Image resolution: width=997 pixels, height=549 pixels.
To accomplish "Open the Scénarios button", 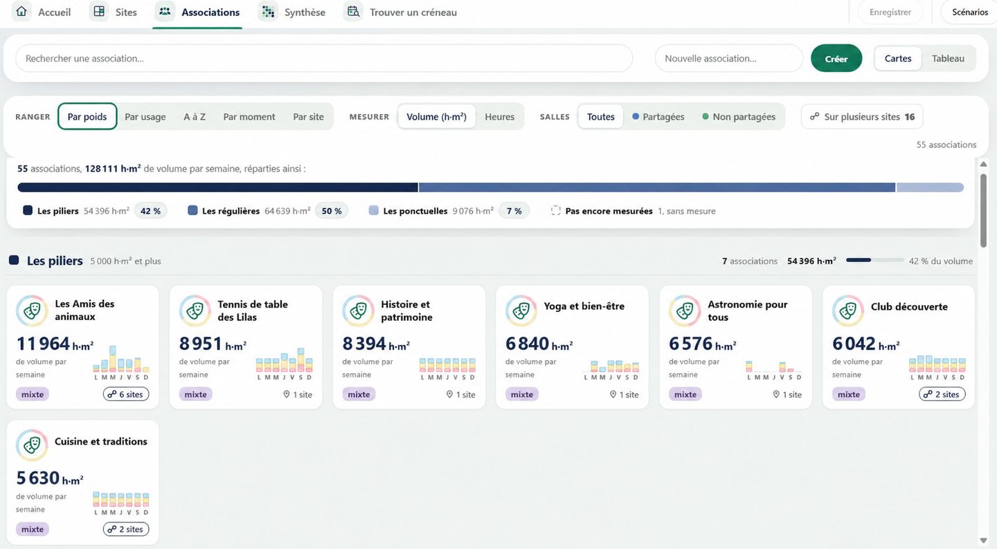I will [x=970, y=12].
